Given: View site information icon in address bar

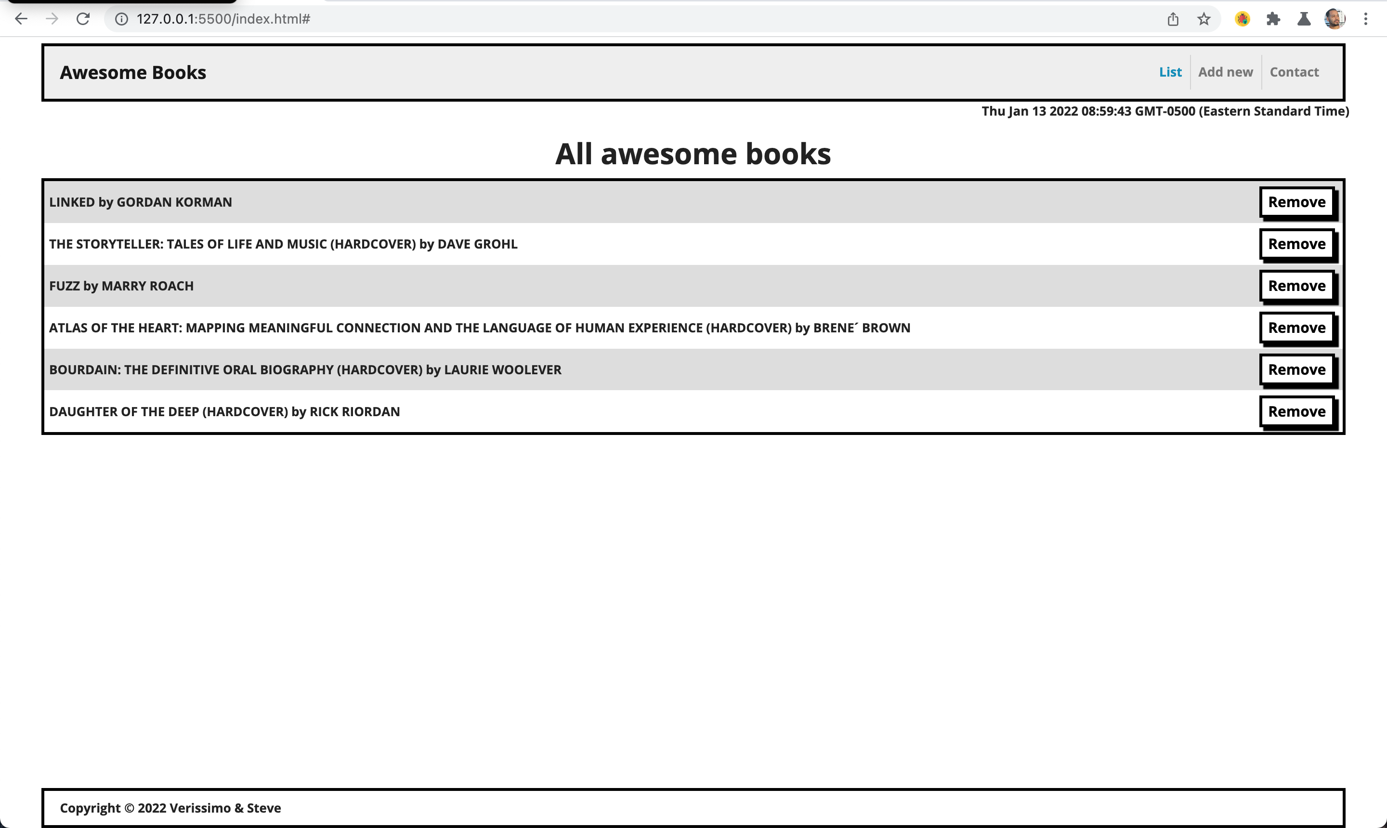Looking at the screenshot, I should (x=121, y=19).
